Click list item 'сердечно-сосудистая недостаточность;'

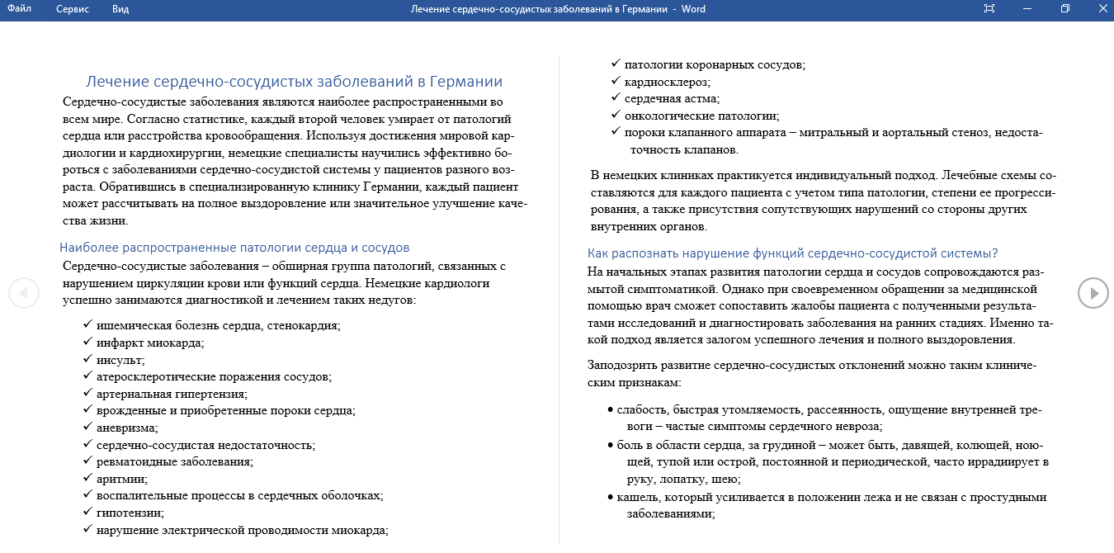pos(205,445)
